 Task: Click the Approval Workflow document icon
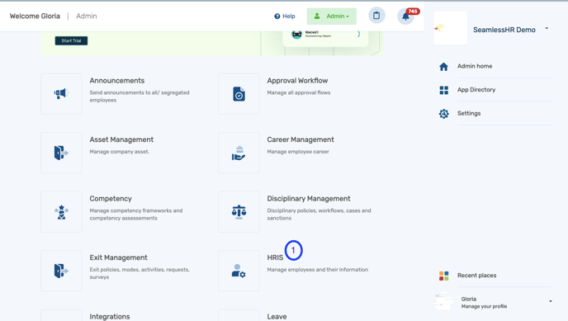coord(239,94)
